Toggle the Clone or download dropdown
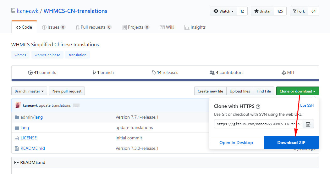Screen dimensions: 330x174 (x=297, y=91)
